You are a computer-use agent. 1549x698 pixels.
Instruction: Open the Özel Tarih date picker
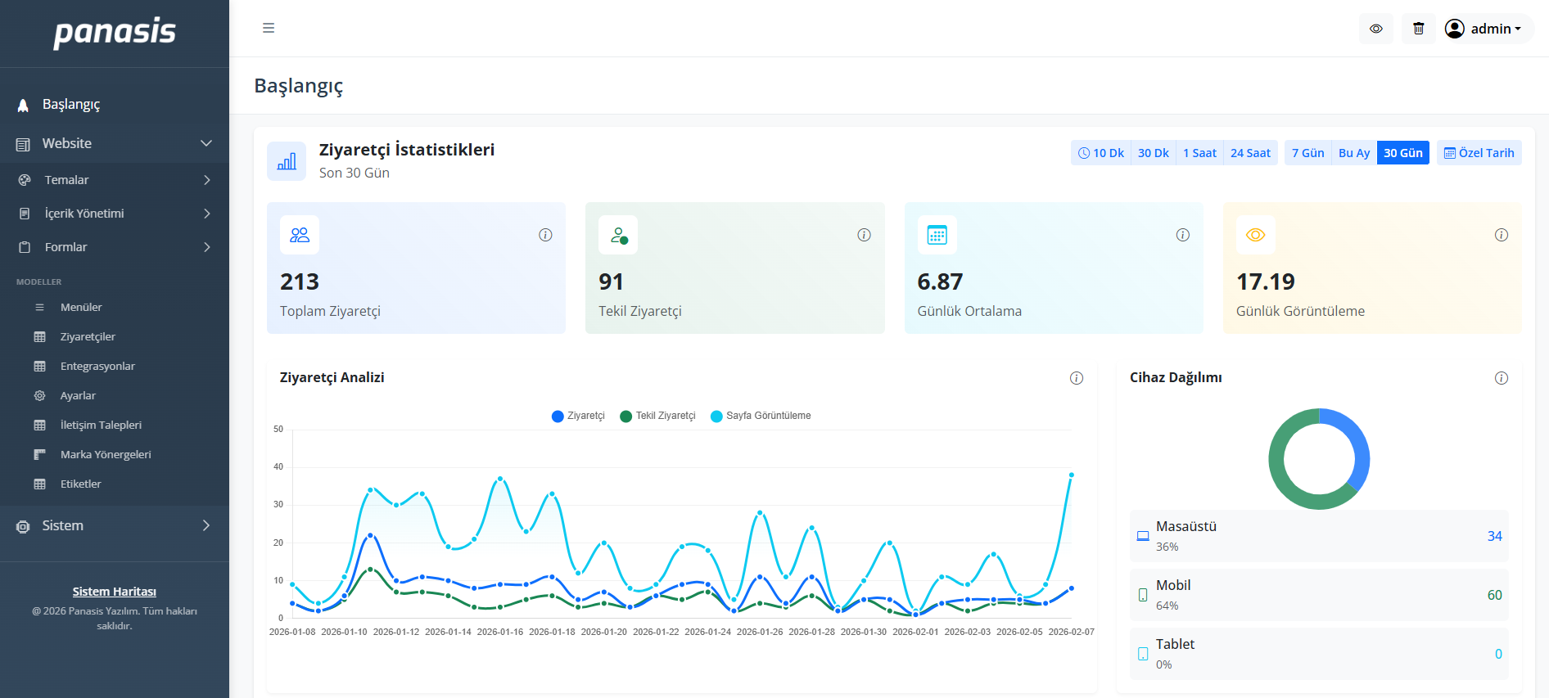pyautogui.click(x=1479, y=153)
